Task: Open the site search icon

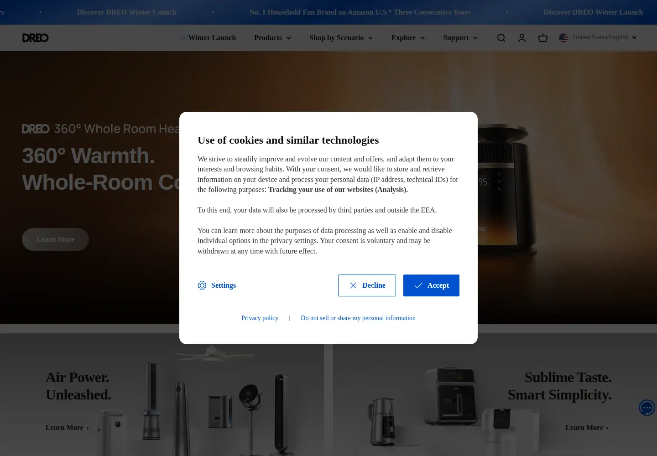Action: click(501, 38)
